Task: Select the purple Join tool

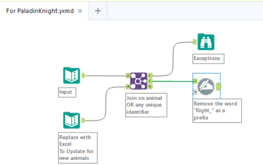Action: pyautogui.click(x=138, y=81)
